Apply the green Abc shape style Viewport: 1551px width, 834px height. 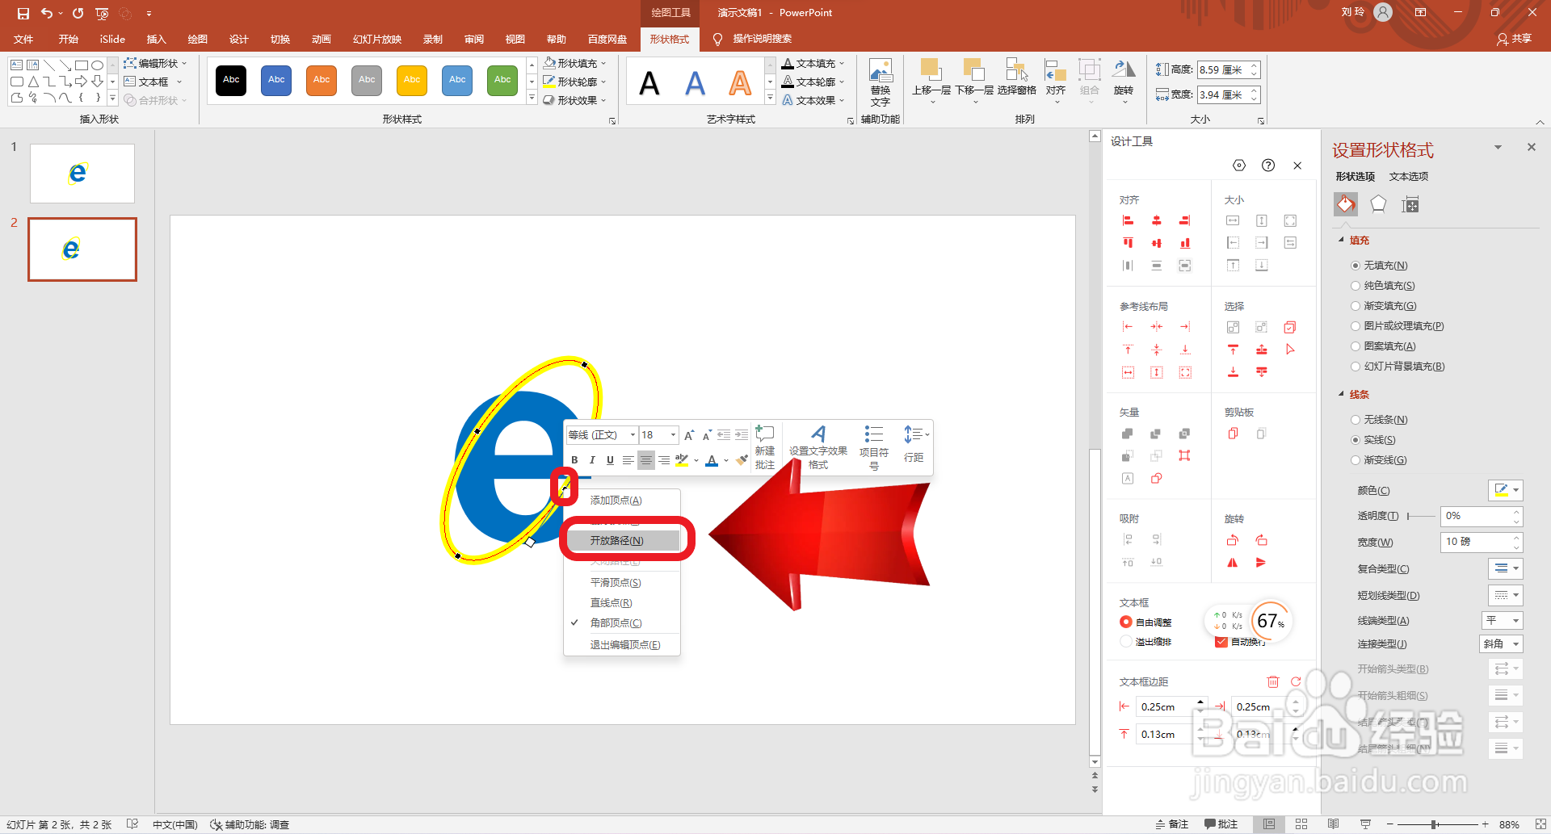[502, 80]
